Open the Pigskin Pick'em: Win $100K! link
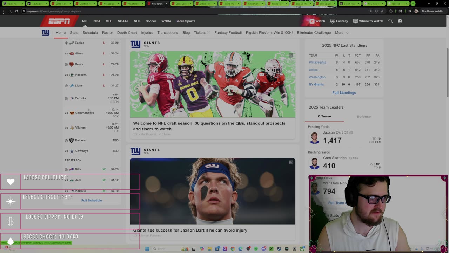This screenshot has width=449, height=253. [x=269, y=33]
